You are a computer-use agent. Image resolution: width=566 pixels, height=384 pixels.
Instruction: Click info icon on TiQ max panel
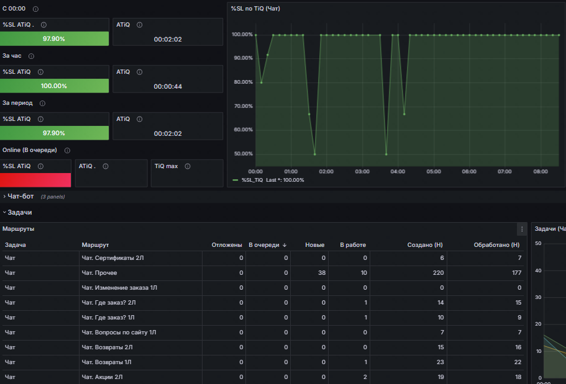187,166
